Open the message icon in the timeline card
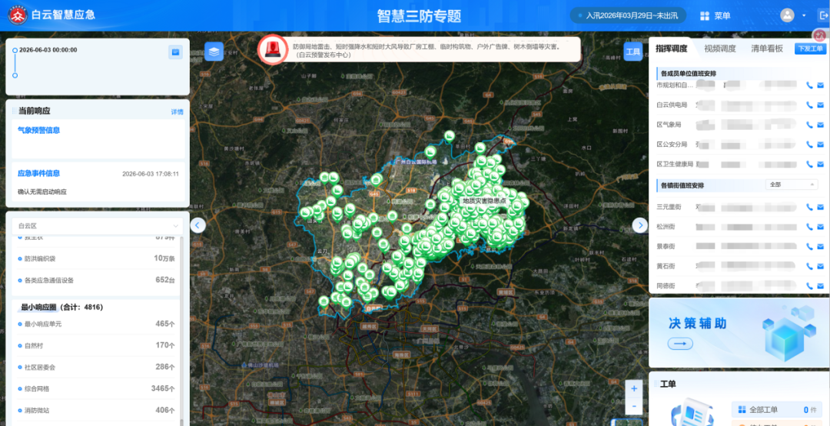The image size is (830, 426). click(176, 52)
